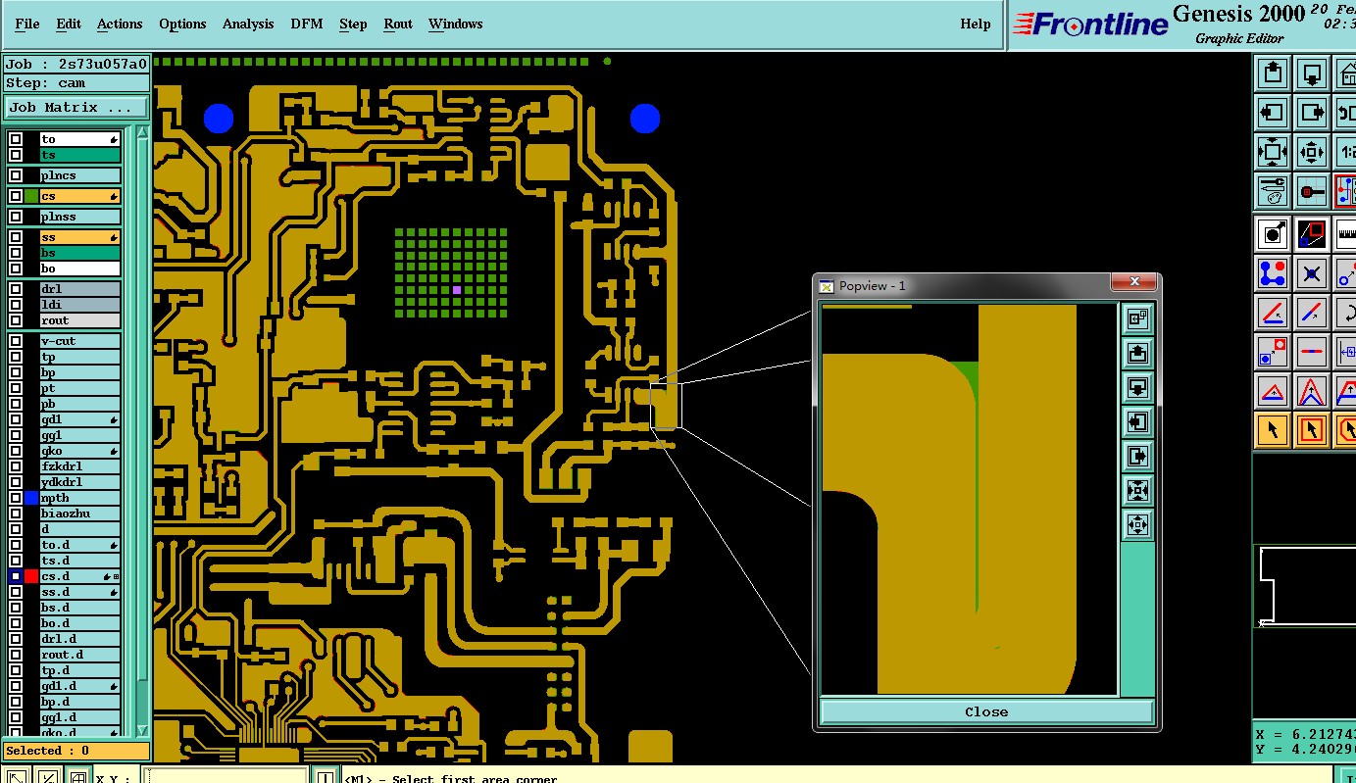Click the layer list vertical scrollbar
Image resolution: width=1356 pixels, height=783 pixels.
tap(142, 431)
